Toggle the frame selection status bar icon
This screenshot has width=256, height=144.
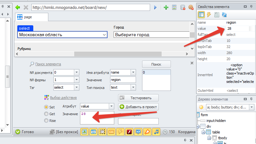[x=102, y=132]
